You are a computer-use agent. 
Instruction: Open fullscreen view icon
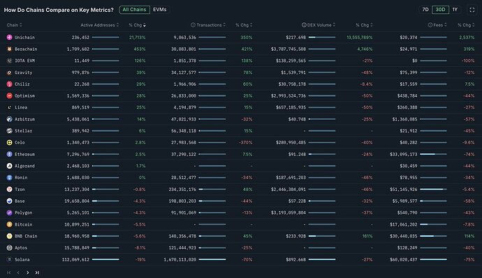472,10
